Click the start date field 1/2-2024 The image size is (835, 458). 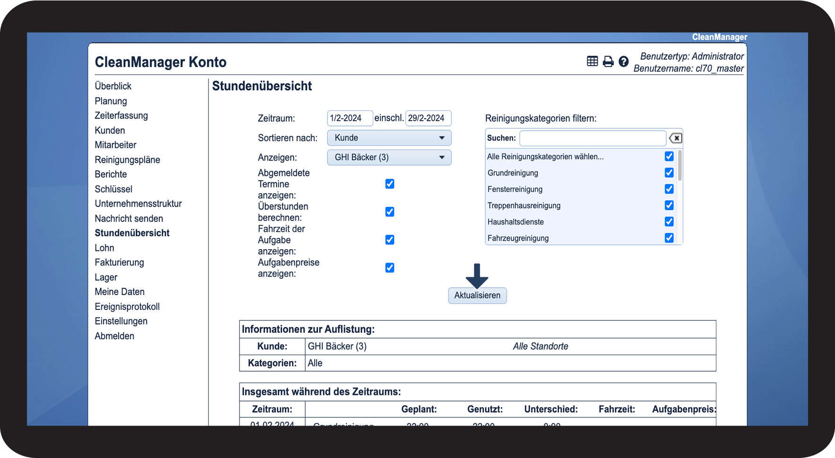(x=349, y=118)
